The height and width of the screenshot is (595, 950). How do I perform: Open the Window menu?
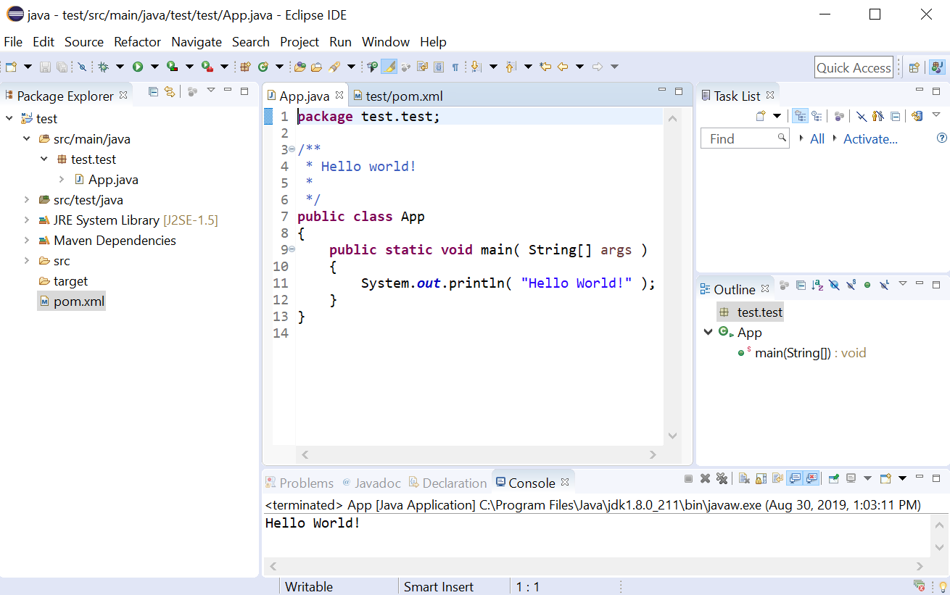385,42
